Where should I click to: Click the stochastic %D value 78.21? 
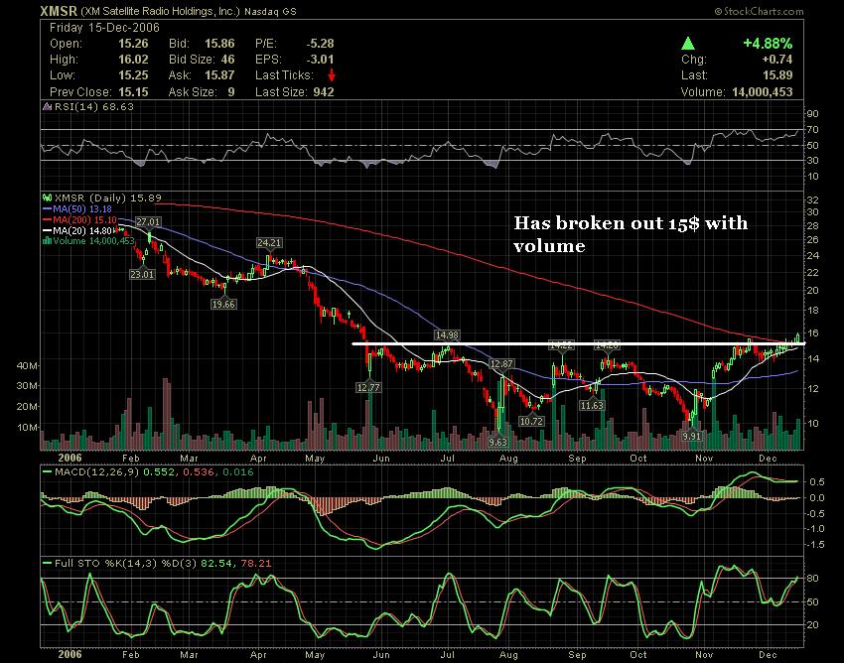tap(255, 564)
